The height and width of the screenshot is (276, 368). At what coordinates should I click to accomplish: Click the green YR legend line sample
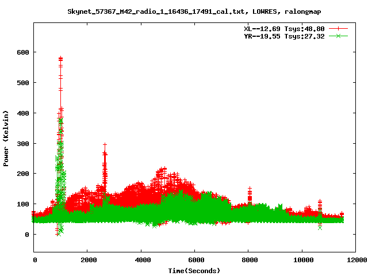tap(338, 36)
